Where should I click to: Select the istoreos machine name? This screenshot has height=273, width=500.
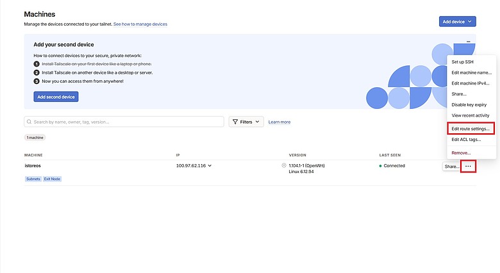33,165
